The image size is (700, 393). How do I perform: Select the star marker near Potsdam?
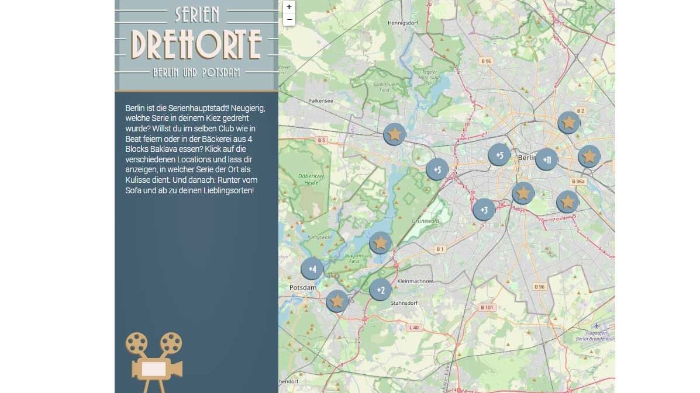click(x=336, y=301)
